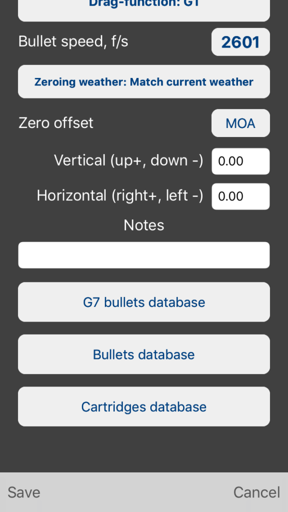Select the 0.00 horizontal offset value
This screenshot has height=512, width=288.
[231, 196]
